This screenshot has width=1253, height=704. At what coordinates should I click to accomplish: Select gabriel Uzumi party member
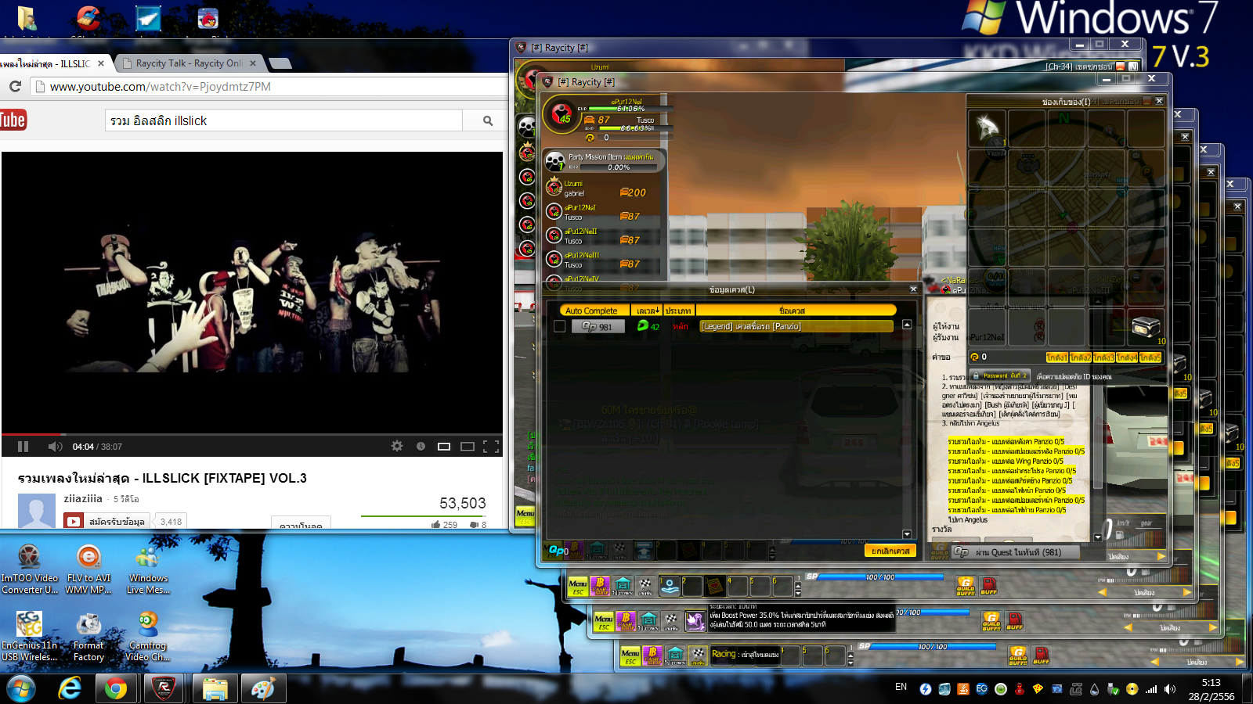pyautogui.click(x=603, y=189)
